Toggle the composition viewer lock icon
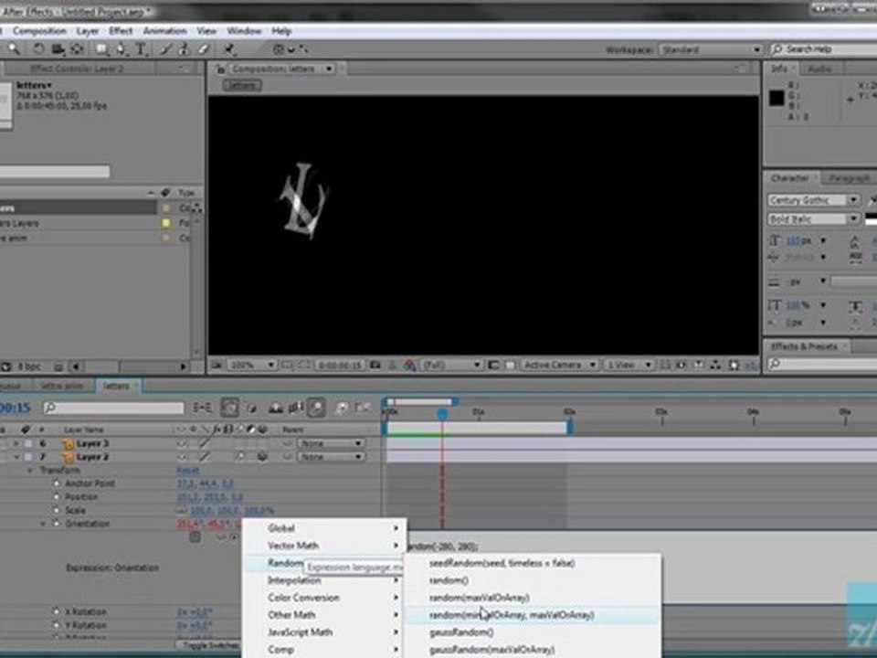The height and width of the screenshot is (658, 877). [220, 69]
